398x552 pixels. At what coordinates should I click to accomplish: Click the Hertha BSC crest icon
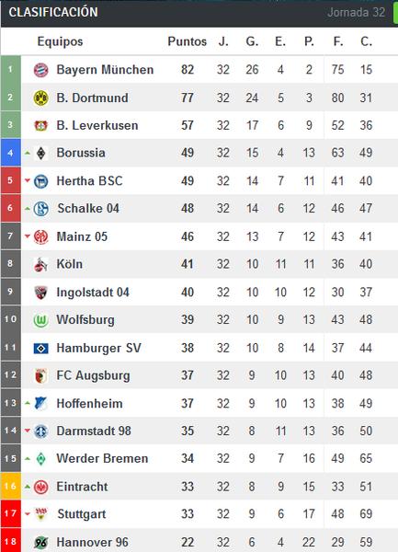tap(40, 181)
